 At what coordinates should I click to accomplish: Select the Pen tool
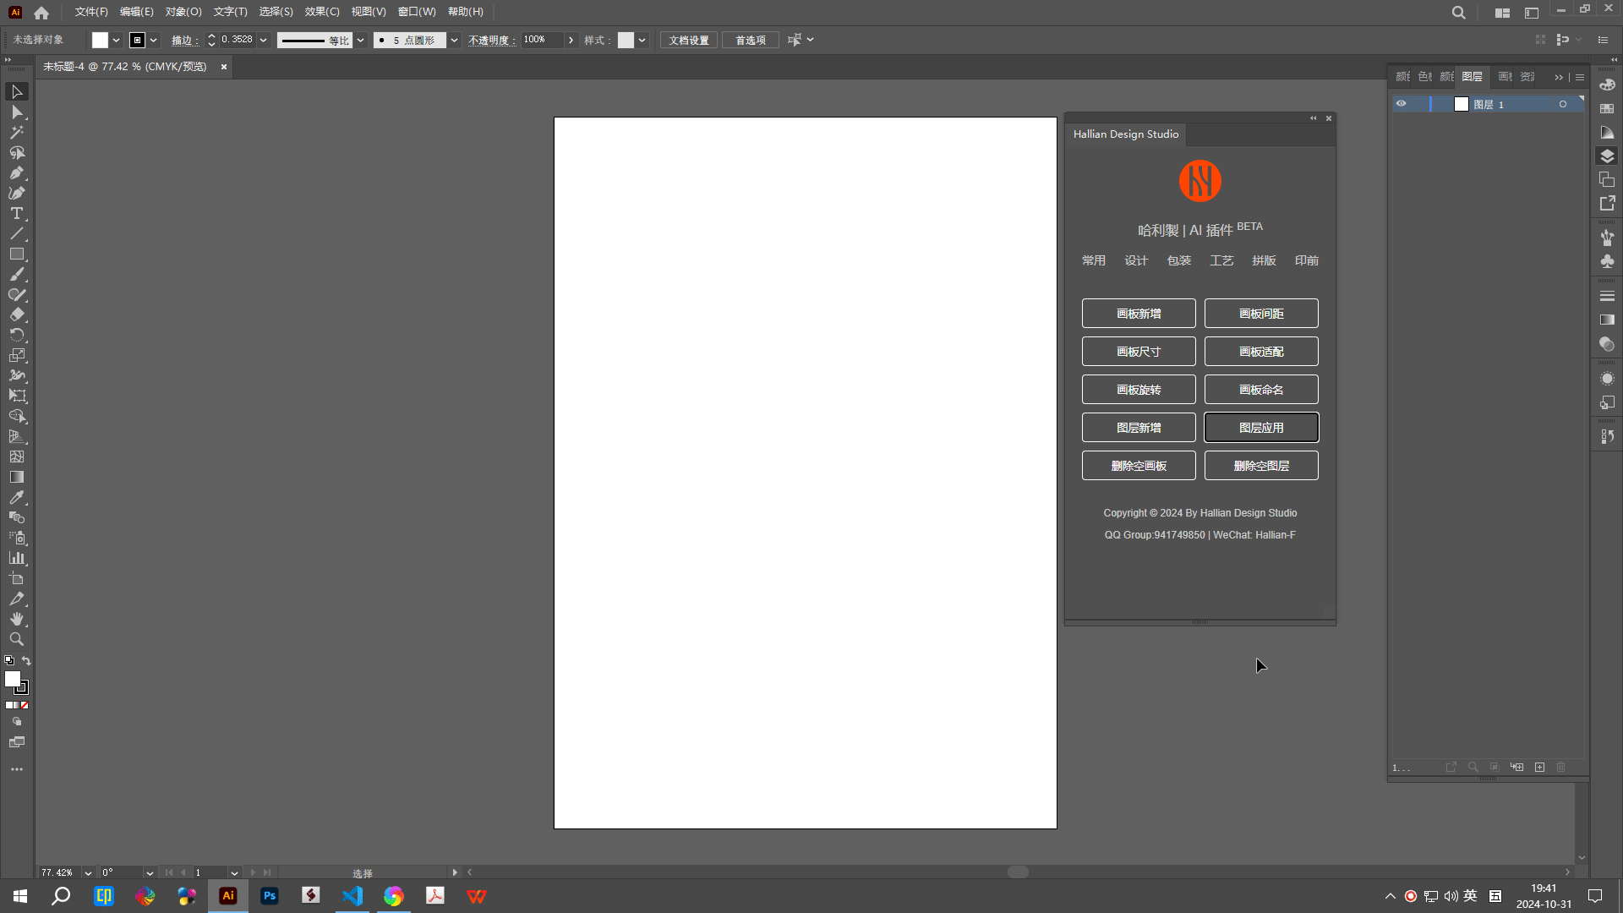17,172
